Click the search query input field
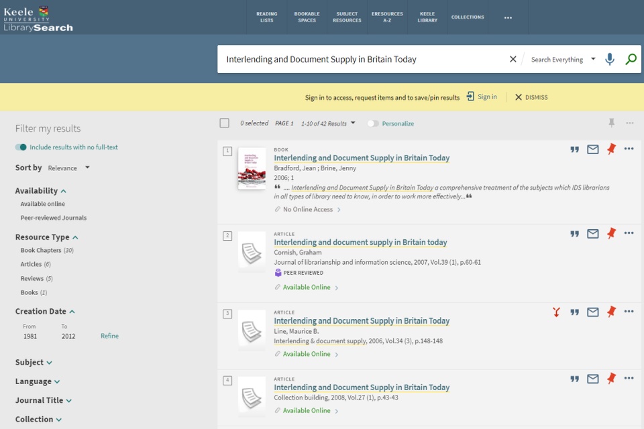644x429 pixels. 362,59
